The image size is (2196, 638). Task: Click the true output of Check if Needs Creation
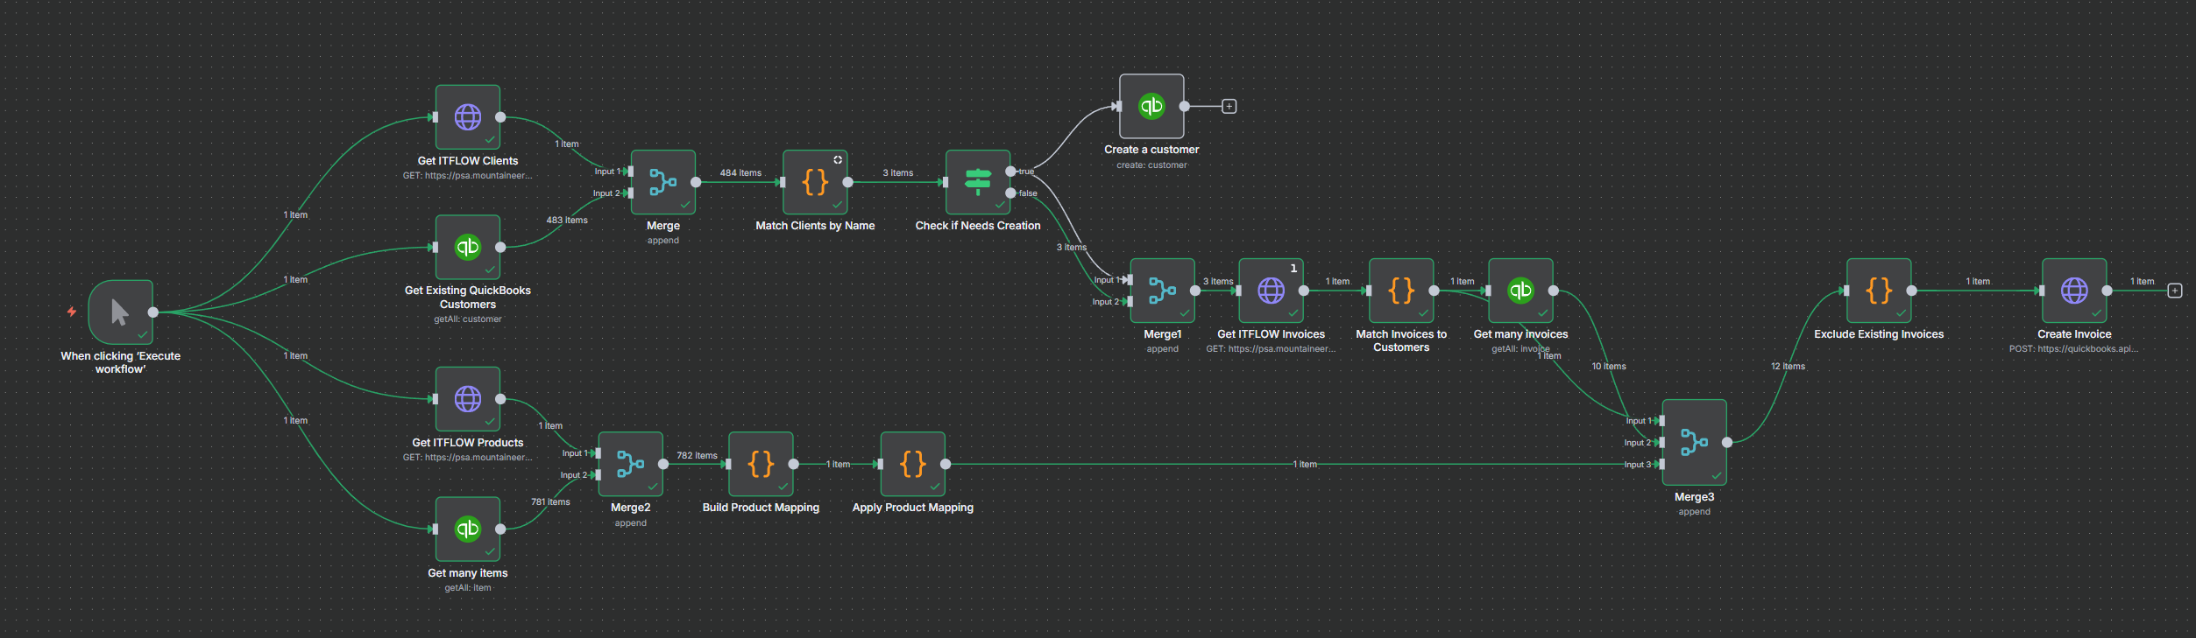click(1011, 172)
